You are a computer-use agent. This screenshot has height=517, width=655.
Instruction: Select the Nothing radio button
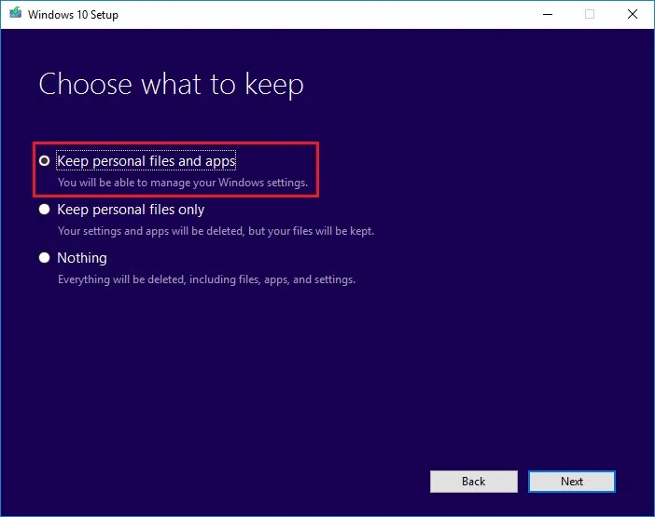pos(44,258)
